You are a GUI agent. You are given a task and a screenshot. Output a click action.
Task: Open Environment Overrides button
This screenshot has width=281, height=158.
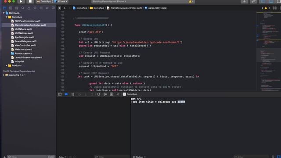click(x=112, y=94)
